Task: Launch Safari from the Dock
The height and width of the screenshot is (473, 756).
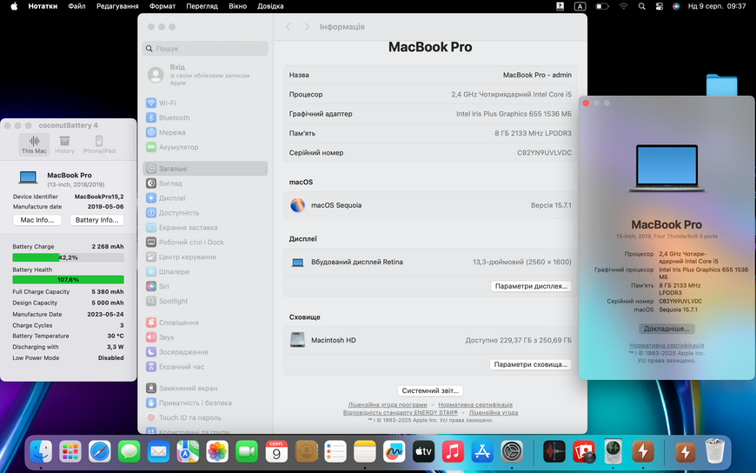Action: (100, 452)
